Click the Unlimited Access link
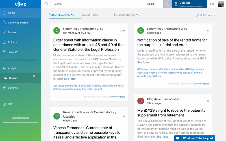Viewport: 226px width, 141px height. [21, 118]
